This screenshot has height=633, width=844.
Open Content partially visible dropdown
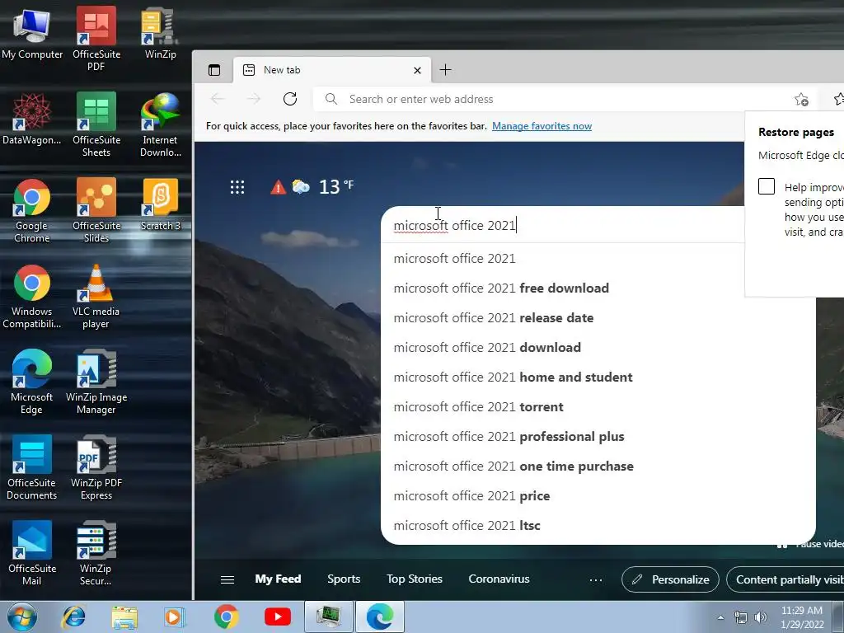click(x=785, y=579)
